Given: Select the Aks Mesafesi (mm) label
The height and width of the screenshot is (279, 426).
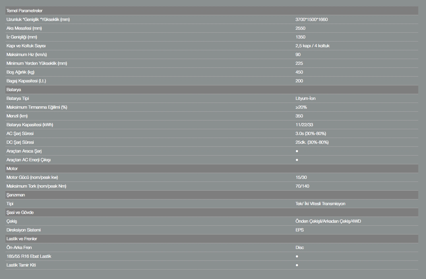Looking at the screenshot, I should click(24, 28).
